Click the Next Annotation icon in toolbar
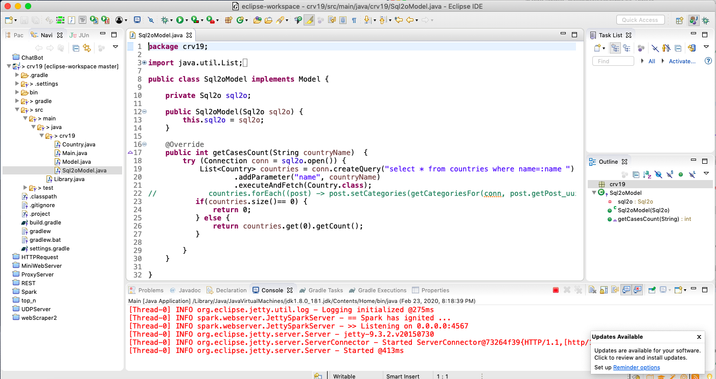This screenshot has width=716, height=379. [367, 20]
